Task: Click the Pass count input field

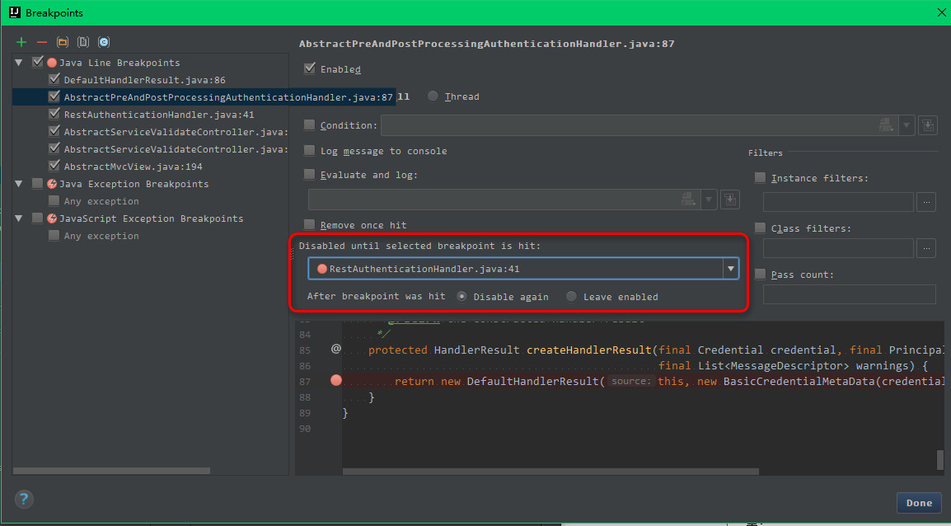Action: (x=849, y=294)
